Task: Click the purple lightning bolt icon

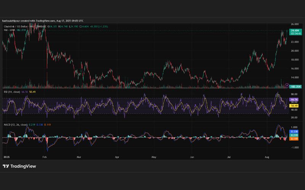Action: tap(287, 85)
